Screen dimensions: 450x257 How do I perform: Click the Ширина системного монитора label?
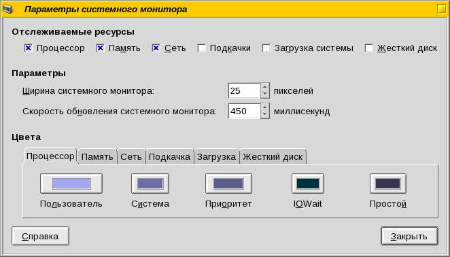coord(88,91)
